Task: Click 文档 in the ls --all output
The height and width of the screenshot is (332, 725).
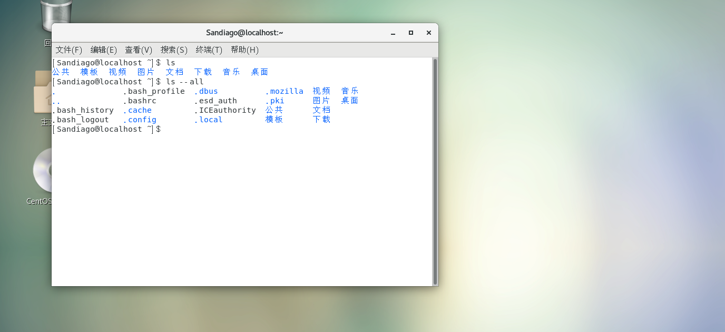Action: pos(321,110)
